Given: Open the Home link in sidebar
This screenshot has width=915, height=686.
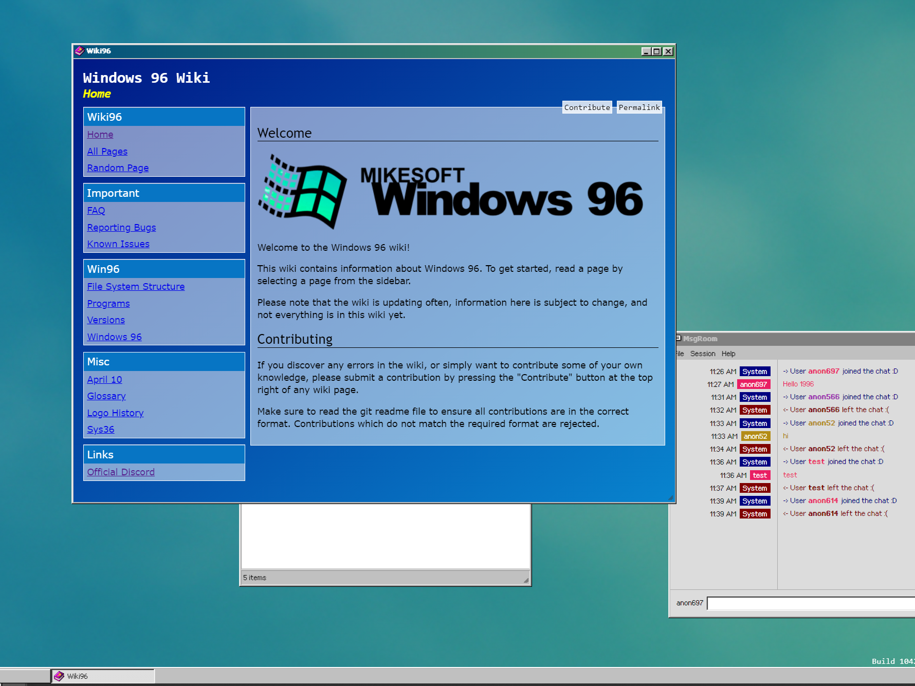Looking at the screenshot, I should pyautogui.click(x=100, y=135).
